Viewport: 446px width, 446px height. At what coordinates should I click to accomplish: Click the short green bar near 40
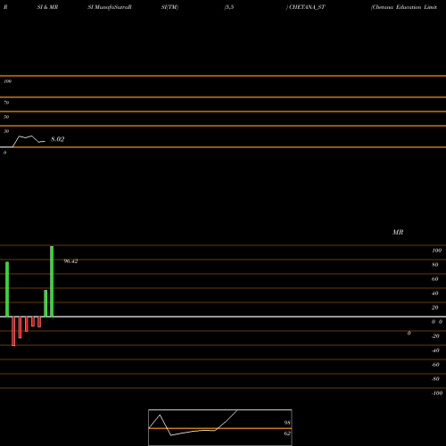point(45,303)
